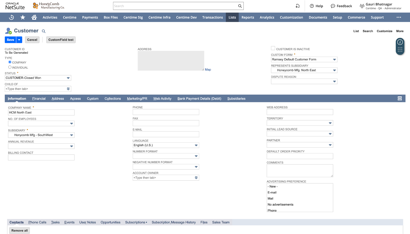410x234 pixels.
Task: Open the Custom Form dropdown
Action: pos(334,60)
